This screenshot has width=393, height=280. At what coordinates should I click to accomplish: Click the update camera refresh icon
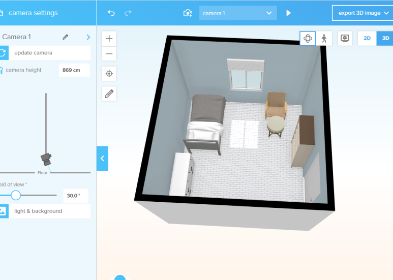3,53
